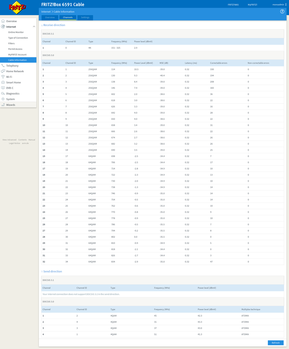Click the FRITZ! logo
The width and height of the screenshot is (289, 349).
click(17, 7)
